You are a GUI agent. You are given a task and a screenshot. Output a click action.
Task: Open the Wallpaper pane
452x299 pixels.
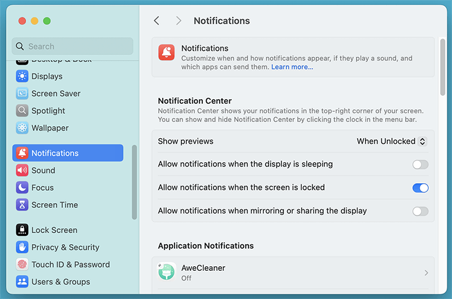click(x=68, y=128)
